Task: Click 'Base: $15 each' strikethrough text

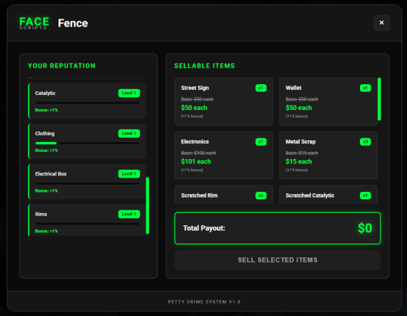Action: [301, 153]
